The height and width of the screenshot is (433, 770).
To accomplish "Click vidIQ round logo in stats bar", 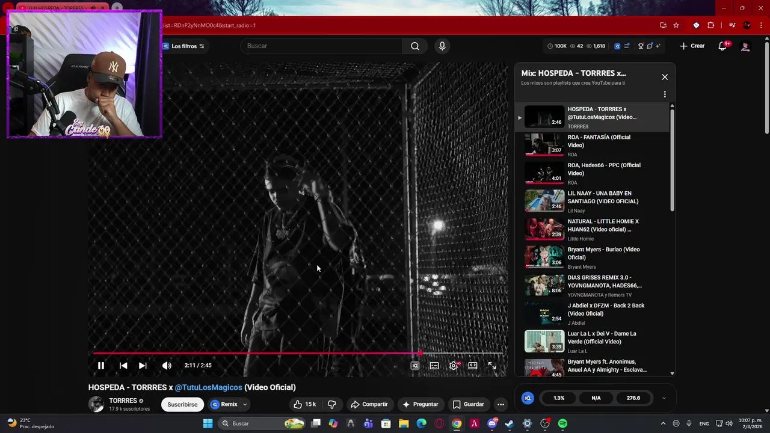I will pyautogui.click(x=528, y=398).
